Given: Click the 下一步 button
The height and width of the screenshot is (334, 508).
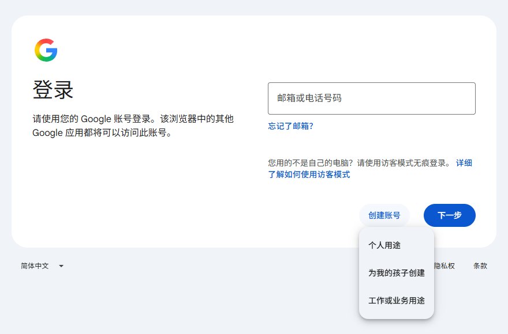Looking at the screenshot, I should (449, 215).
